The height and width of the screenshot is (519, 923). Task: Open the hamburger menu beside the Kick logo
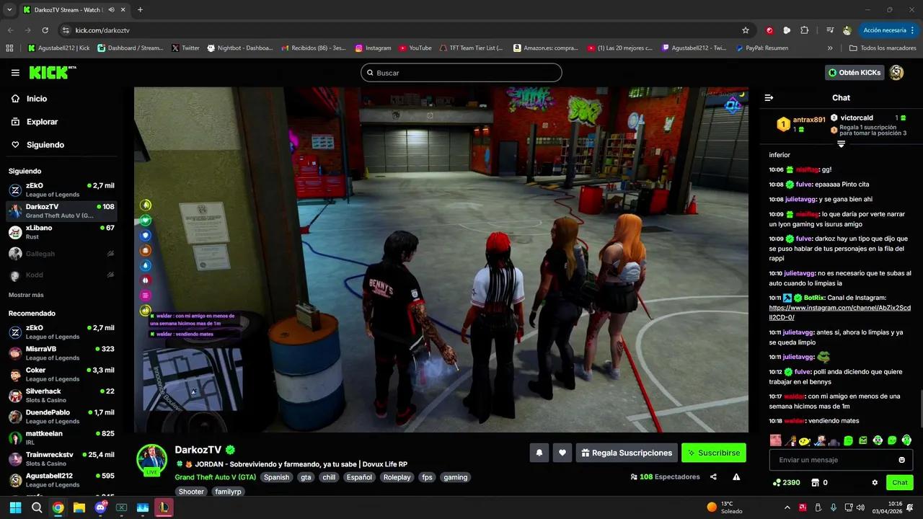[x=15, y=73]
